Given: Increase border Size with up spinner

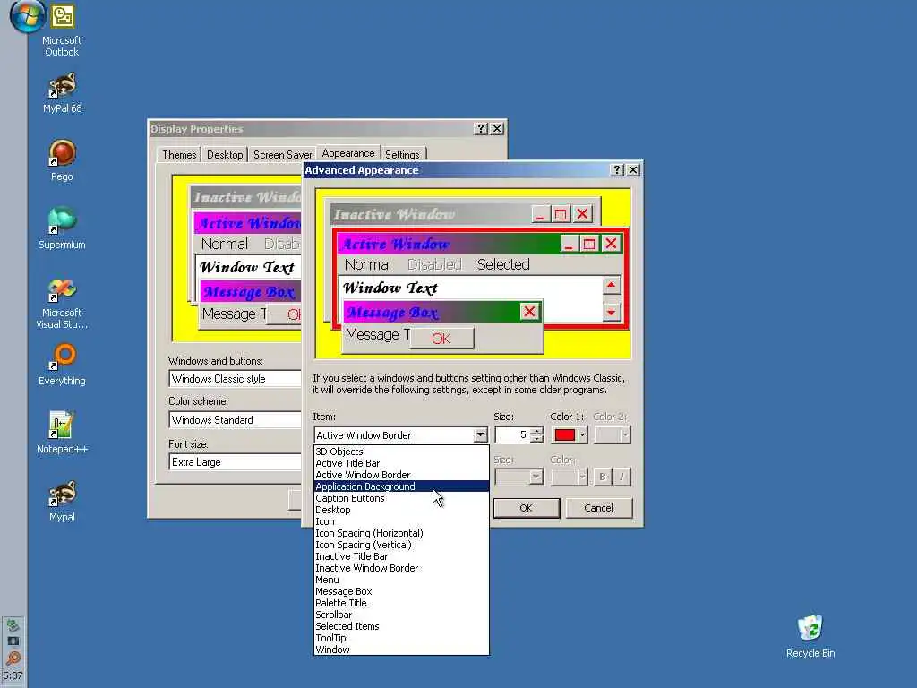Looking at the screenshot, I should (x=536, y=431).
